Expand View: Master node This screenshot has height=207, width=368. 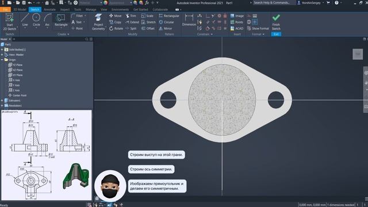[2, 55]
